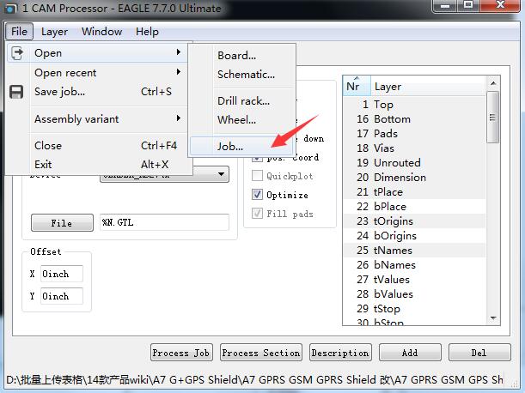Toggle the Quickplot checkbox
This screenshot has width=525, height=393.
[x=257, y=176]
